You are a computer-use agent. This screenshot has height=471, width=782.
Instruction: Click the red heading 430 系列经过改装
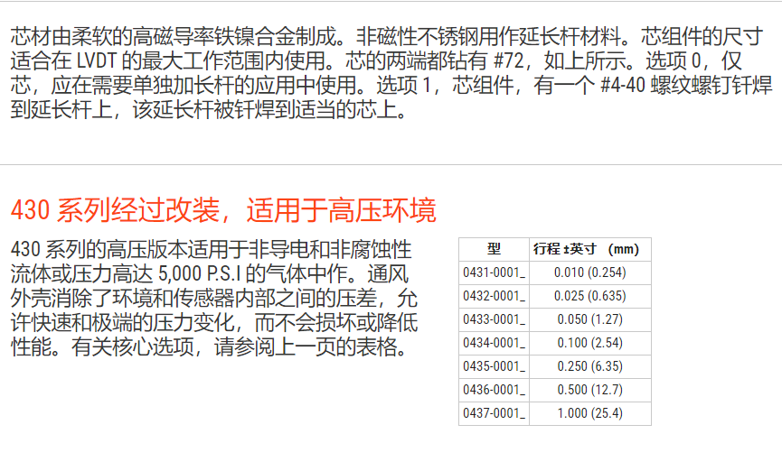coord(222,210)
